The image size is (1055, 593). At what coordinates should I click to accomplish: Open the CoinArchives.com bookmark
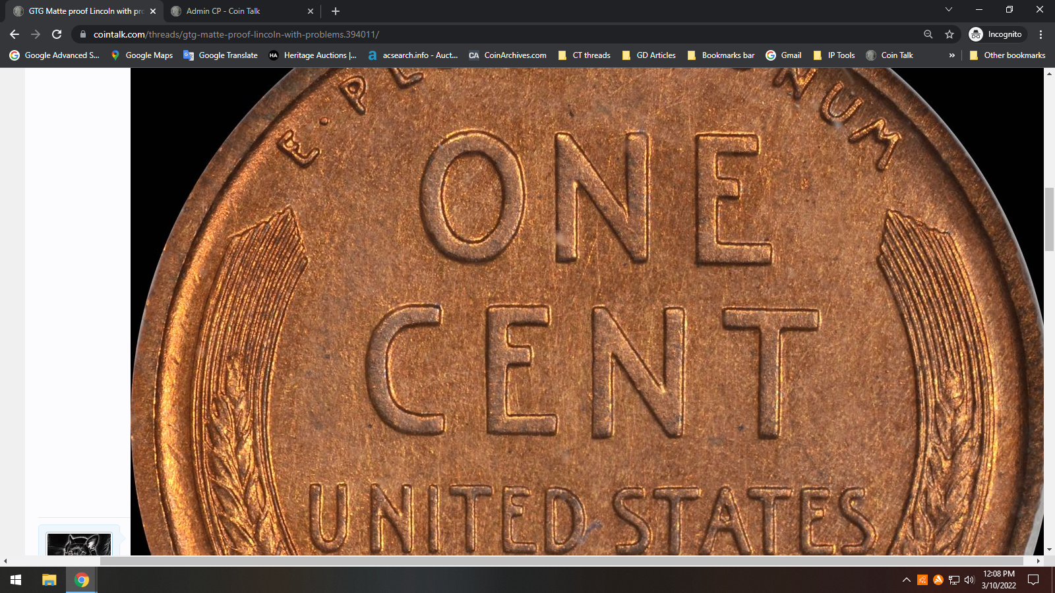(x=508, y=55)
